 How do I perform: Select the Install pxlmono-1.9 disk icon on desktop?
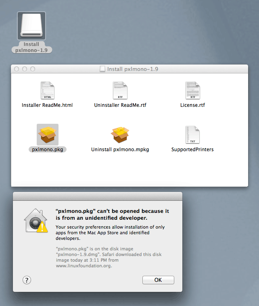click(31, 26)
